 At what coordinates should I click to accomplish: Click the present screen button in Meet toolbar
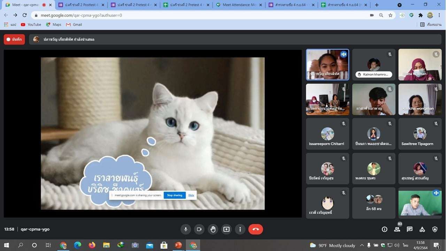pyautogui.click(x=226, y=229)
